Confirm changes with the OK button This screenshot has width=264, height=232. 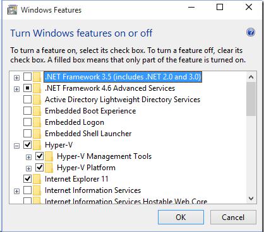coord(181,217)
